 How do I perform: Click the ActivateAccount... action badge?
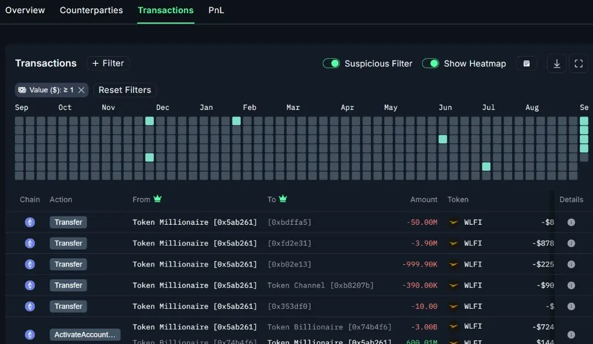click(85, 335)
